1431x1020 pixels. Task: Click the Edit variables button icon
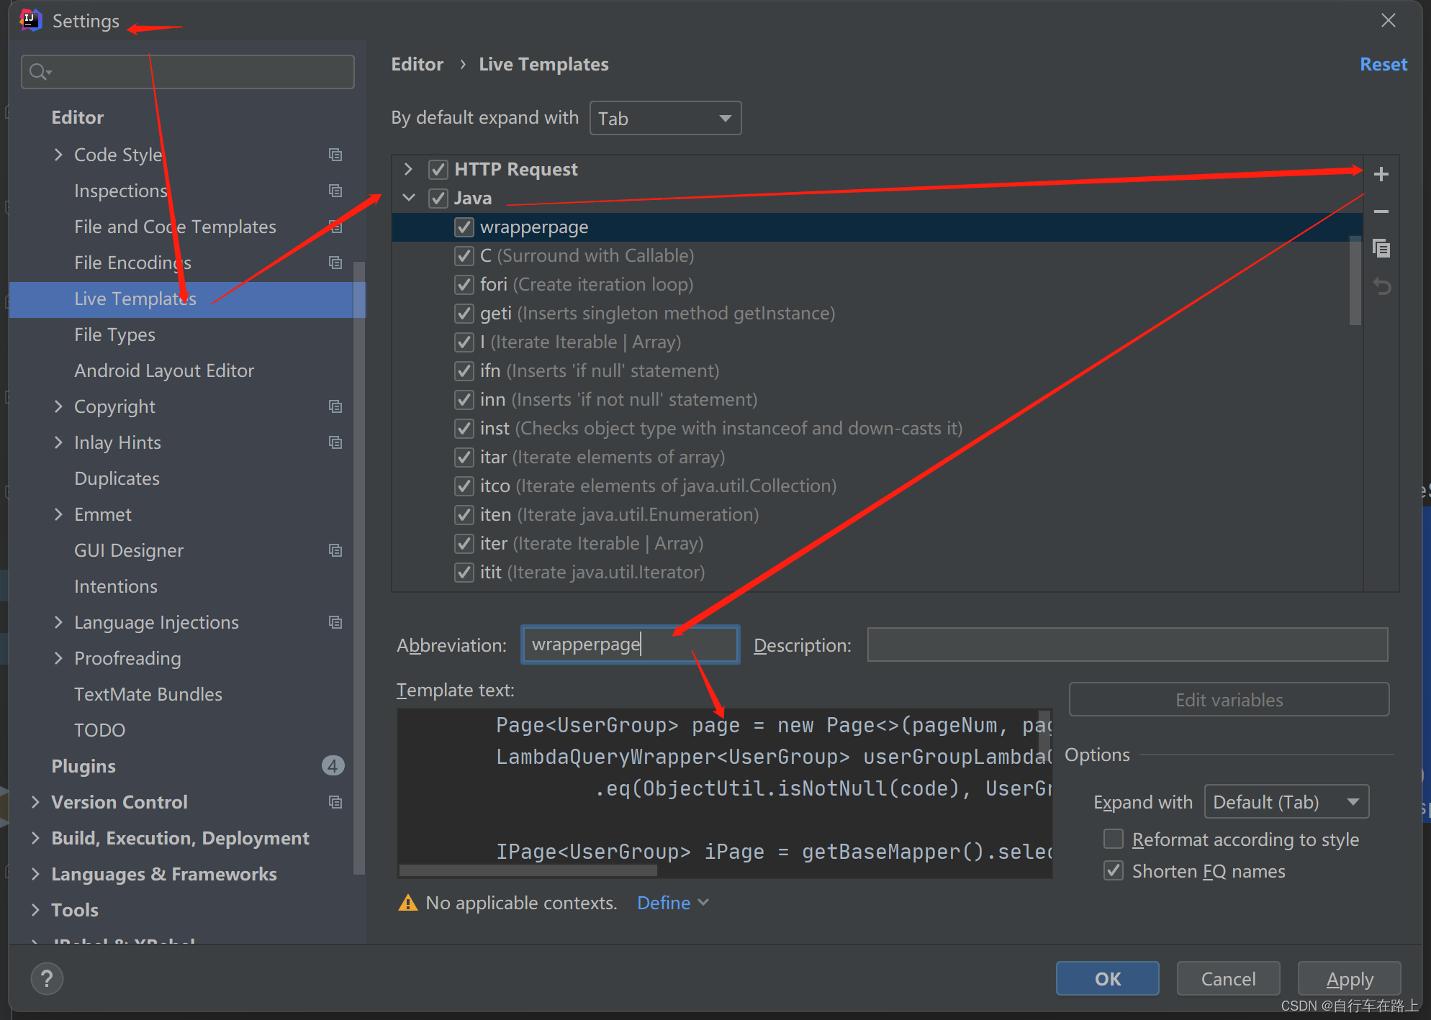tap(1228, 700)
